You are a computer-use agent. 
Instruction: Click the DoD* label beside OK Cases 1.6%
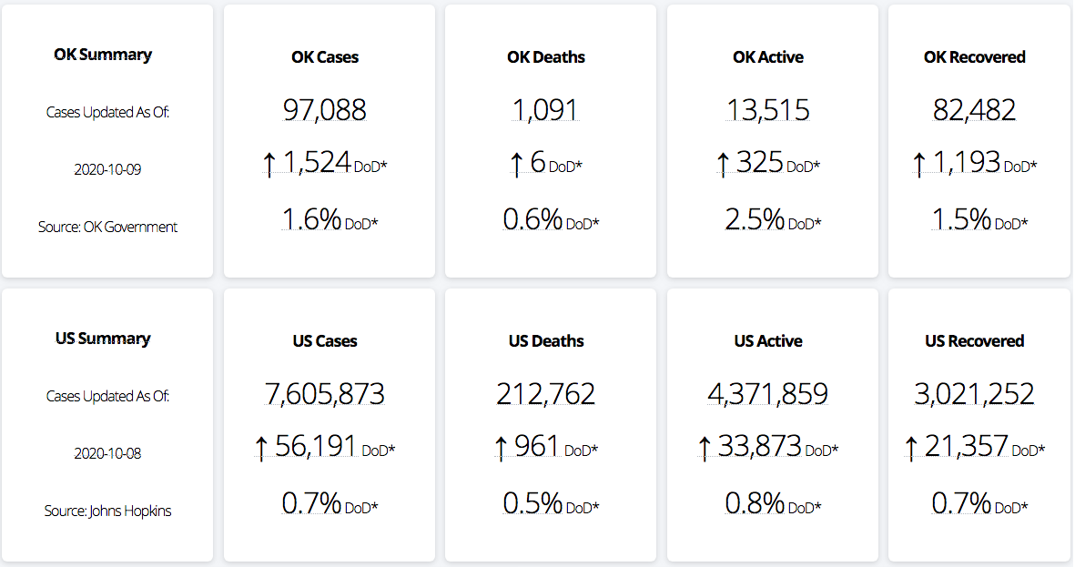coord(360,224)
